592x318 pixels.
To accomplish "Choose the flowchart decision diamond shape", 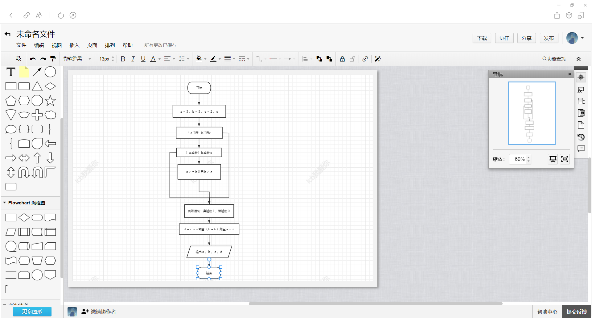I will [24, 218].
